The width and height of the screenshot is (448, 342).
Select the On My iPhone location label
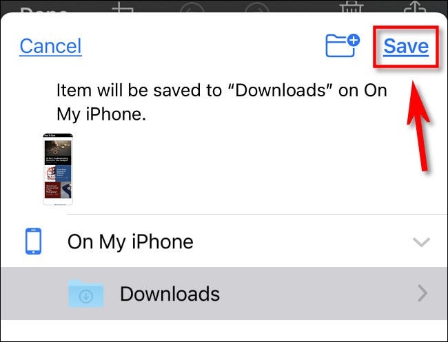tap(130, 242)
